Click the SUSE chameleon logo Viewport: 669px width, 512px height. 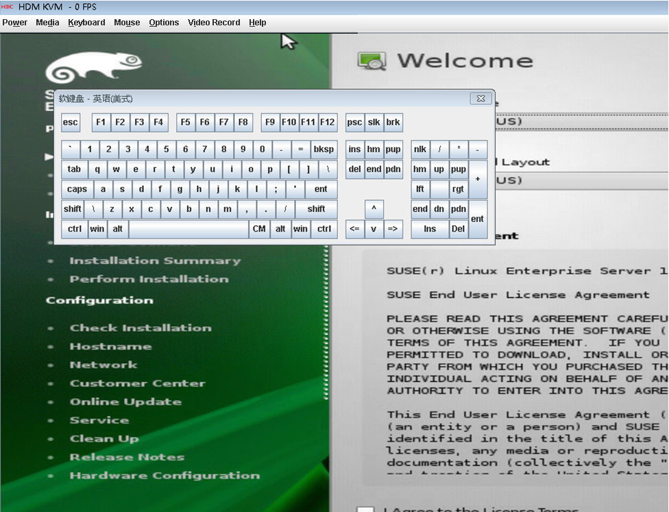coord(94,67)
